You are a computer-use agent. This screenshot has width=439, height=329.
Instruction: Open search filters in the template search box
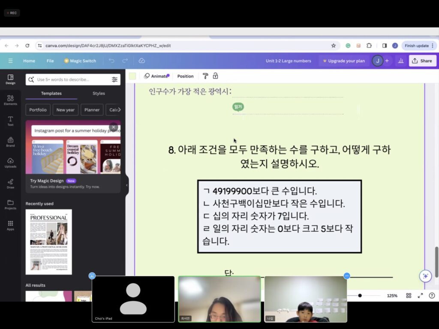click(114, 80)
